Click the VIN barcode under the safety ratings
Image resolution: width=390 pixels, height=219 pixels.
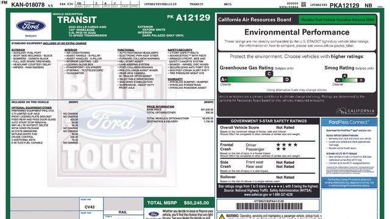pyautogui.click(x=269, y=206)
